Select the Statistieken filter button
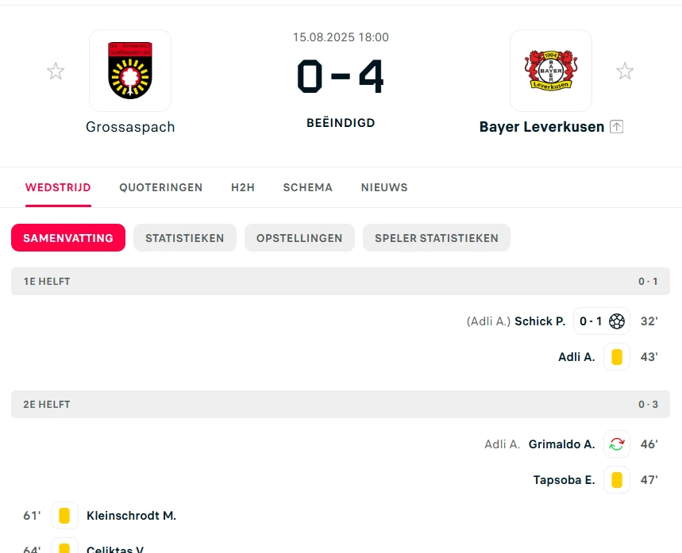 185,238
